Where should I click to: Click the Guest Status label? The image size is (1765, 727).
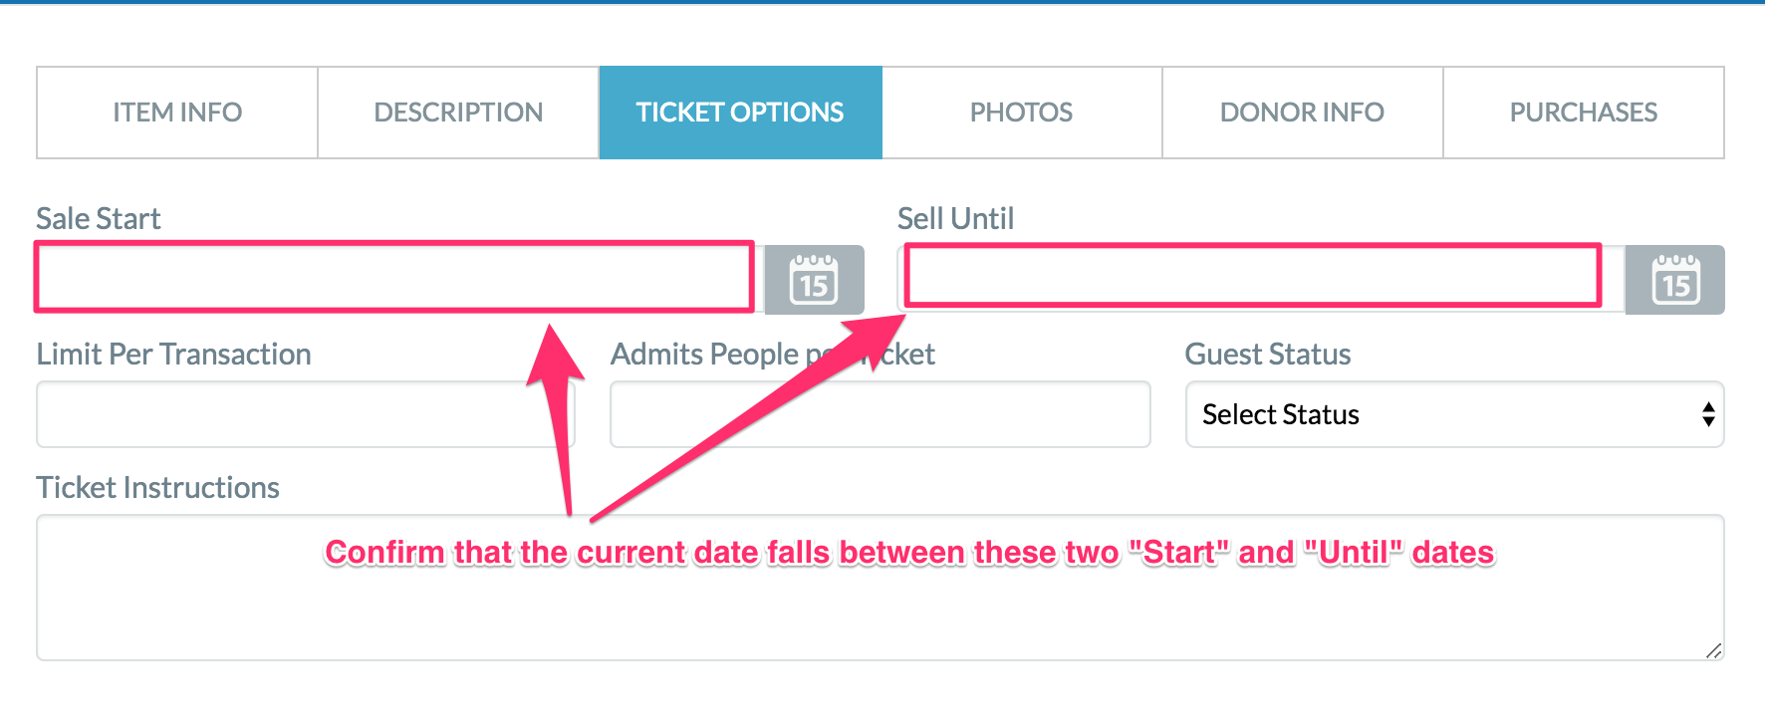pos(1267,354)
